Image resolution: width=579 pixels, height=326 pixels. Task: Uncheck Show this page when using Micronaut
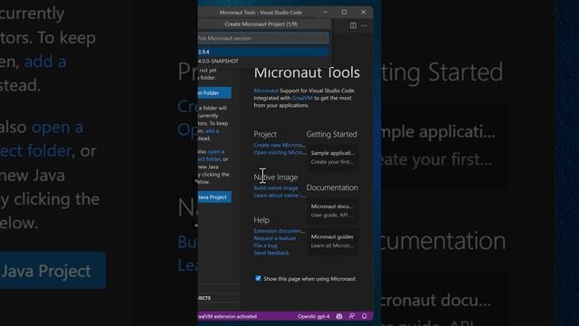coord(258,278)
